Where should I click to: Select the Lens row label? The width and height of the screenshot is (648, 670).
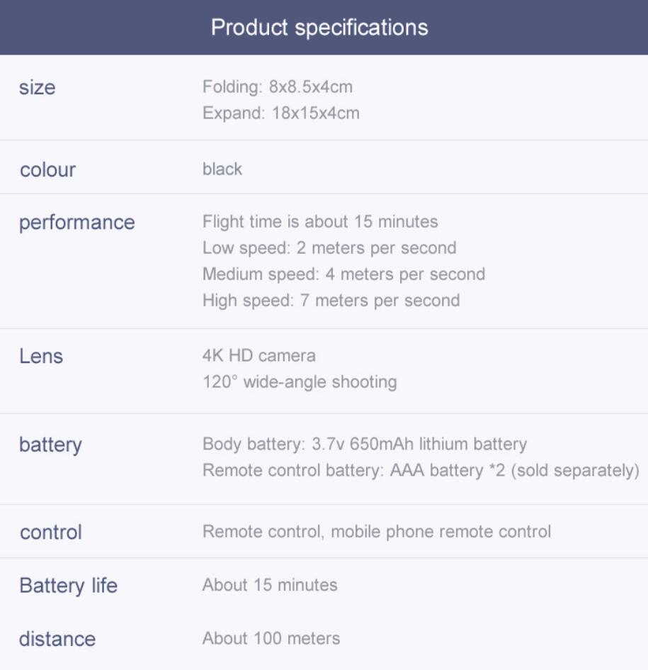point(41,356)
